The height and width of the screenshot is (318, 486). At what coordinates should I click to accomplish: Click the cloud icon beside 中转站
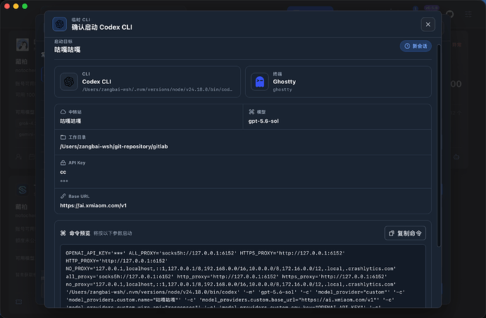tap(63, 111)
